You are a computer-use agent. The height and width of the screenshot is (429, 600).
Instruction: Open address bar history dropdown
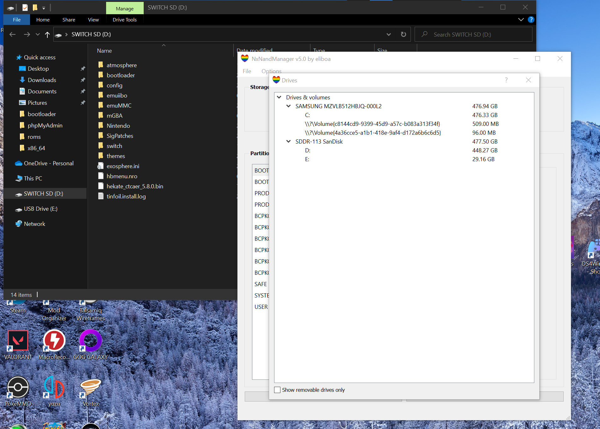(389, 34)
